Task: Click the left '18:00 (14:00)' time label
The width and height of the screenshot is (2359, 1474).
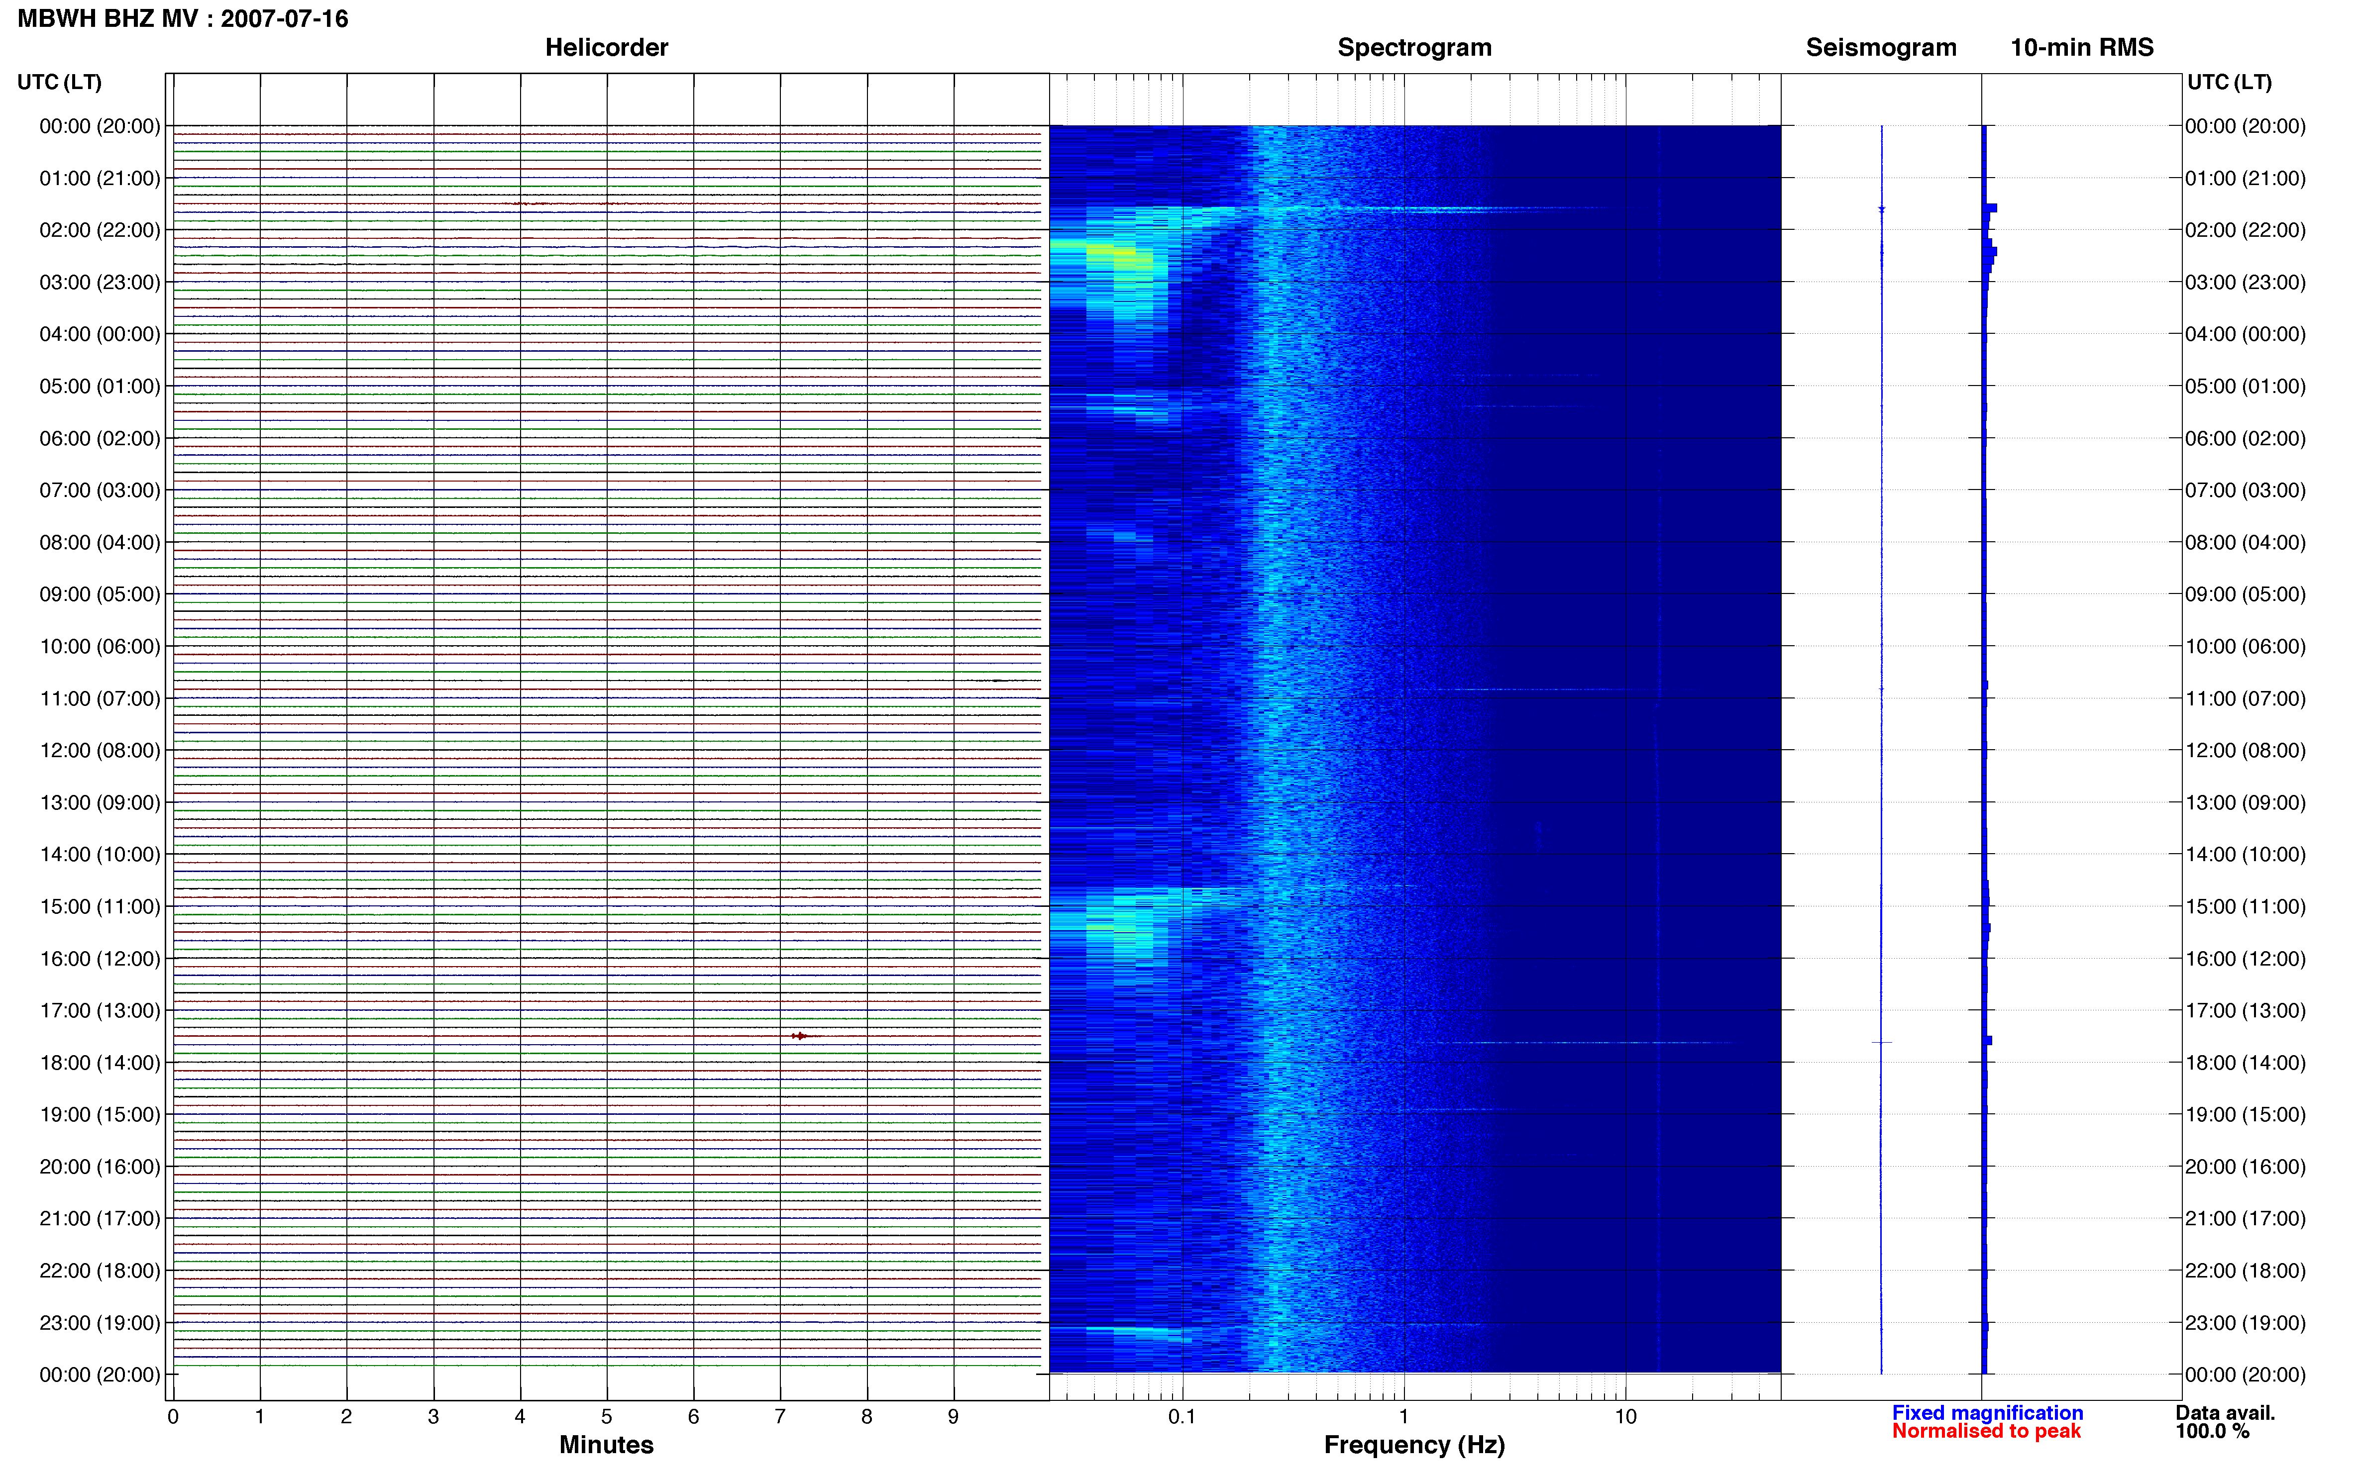Action: point(100,1063)
